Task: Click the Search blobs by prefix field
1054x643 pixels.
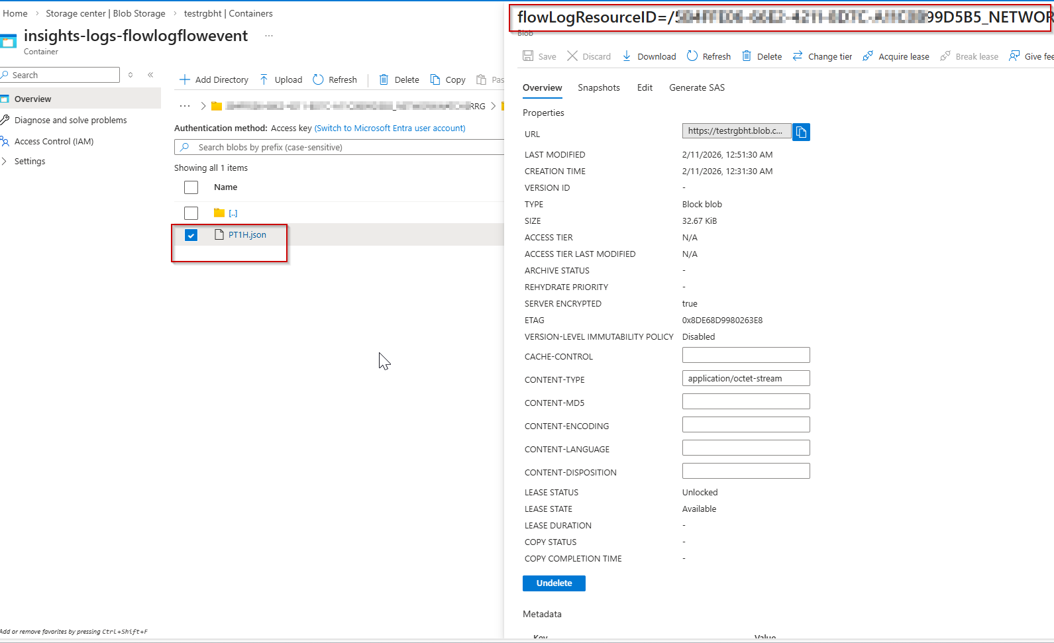Action: coord(339,147)
